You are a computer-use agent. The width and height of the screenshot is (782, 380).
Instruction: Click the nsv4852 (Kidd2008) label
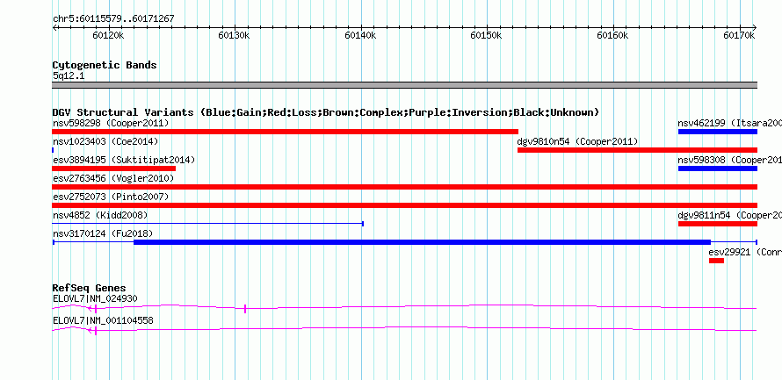pyautogui.click(x=100, y=215)
